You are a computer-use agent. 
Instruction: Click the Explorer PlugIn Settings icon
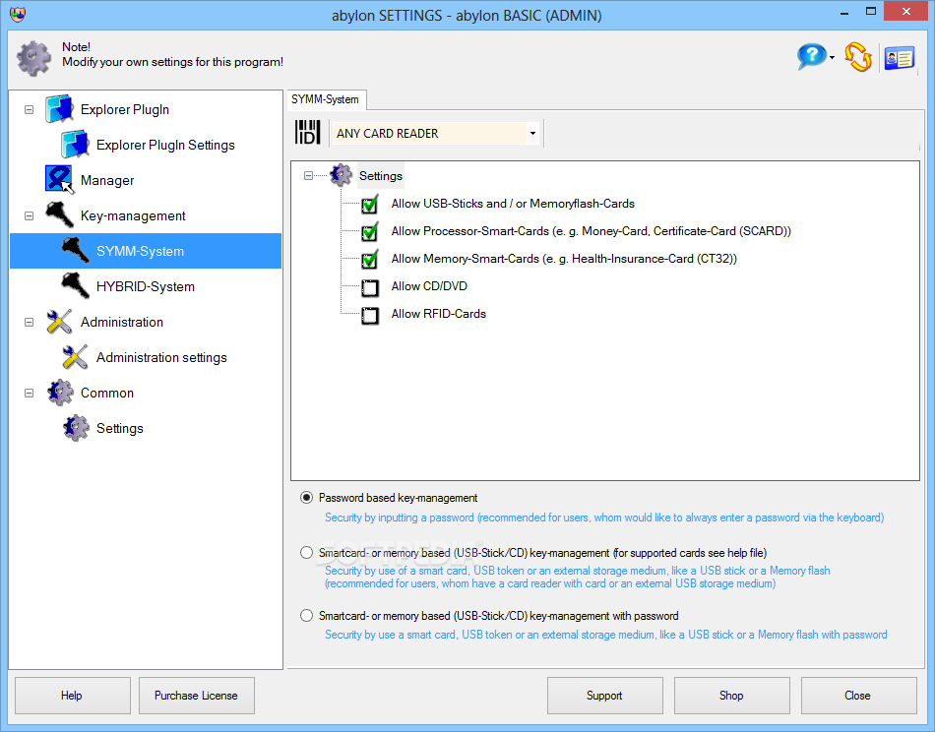(x=75, y=145)
